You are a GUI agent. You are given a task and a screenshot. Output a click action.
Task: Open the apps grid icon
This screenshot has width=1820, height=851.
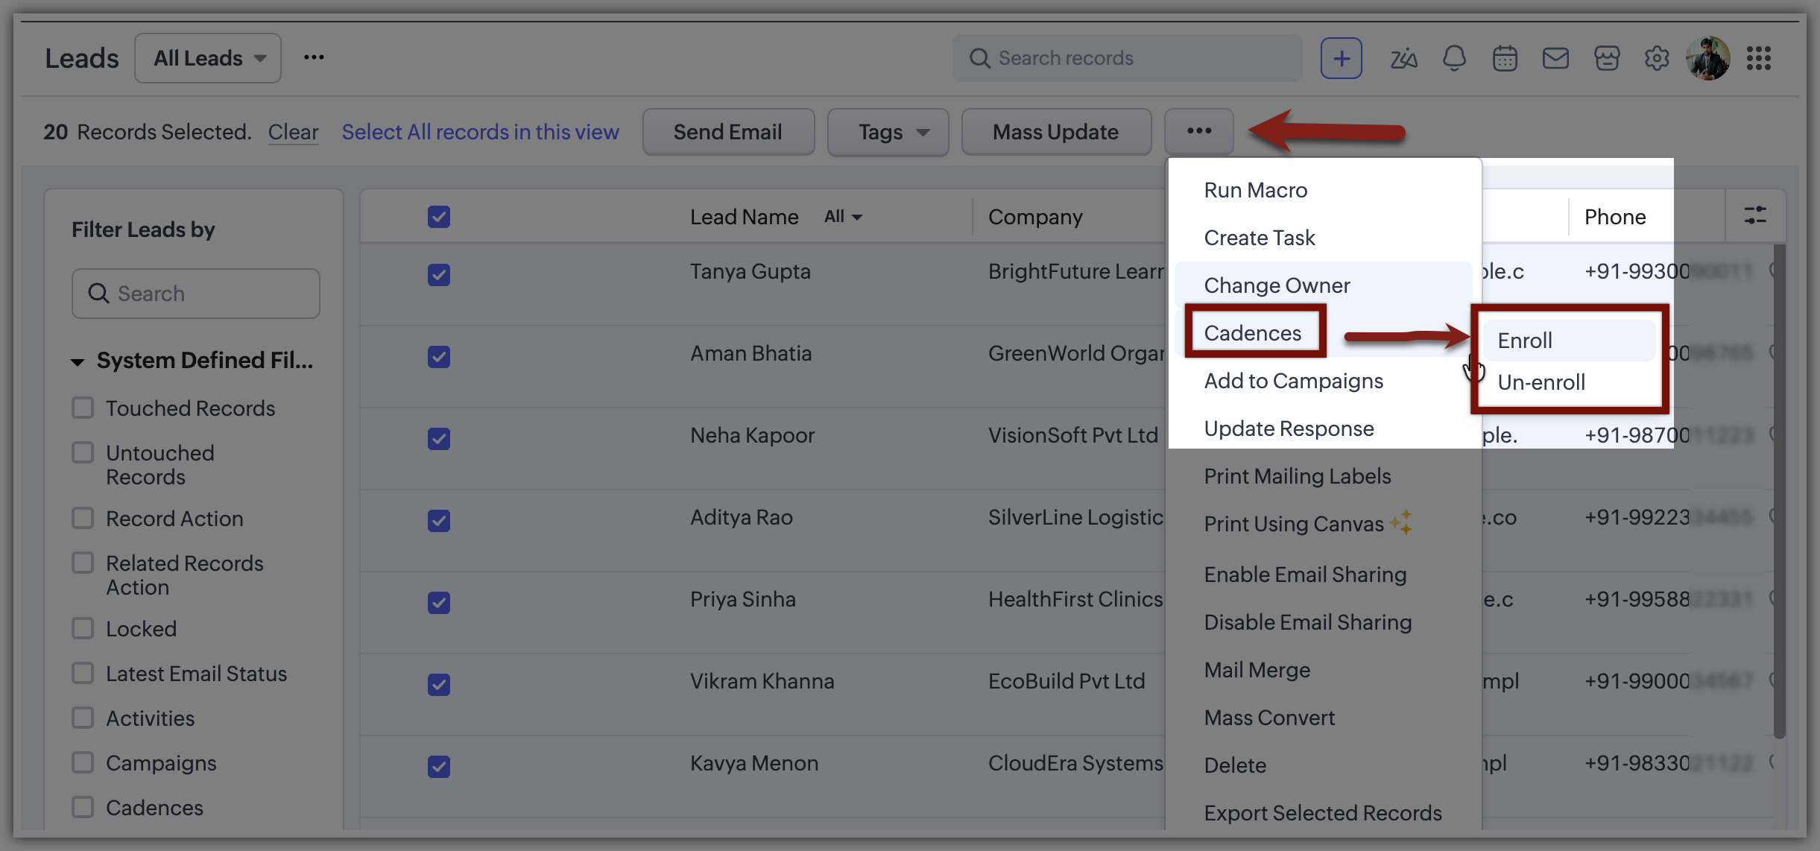coord(1758,58)
